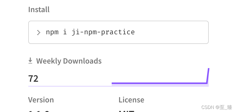
Task: Click the prompt chevron icon in install box
Action: [39, 33]
